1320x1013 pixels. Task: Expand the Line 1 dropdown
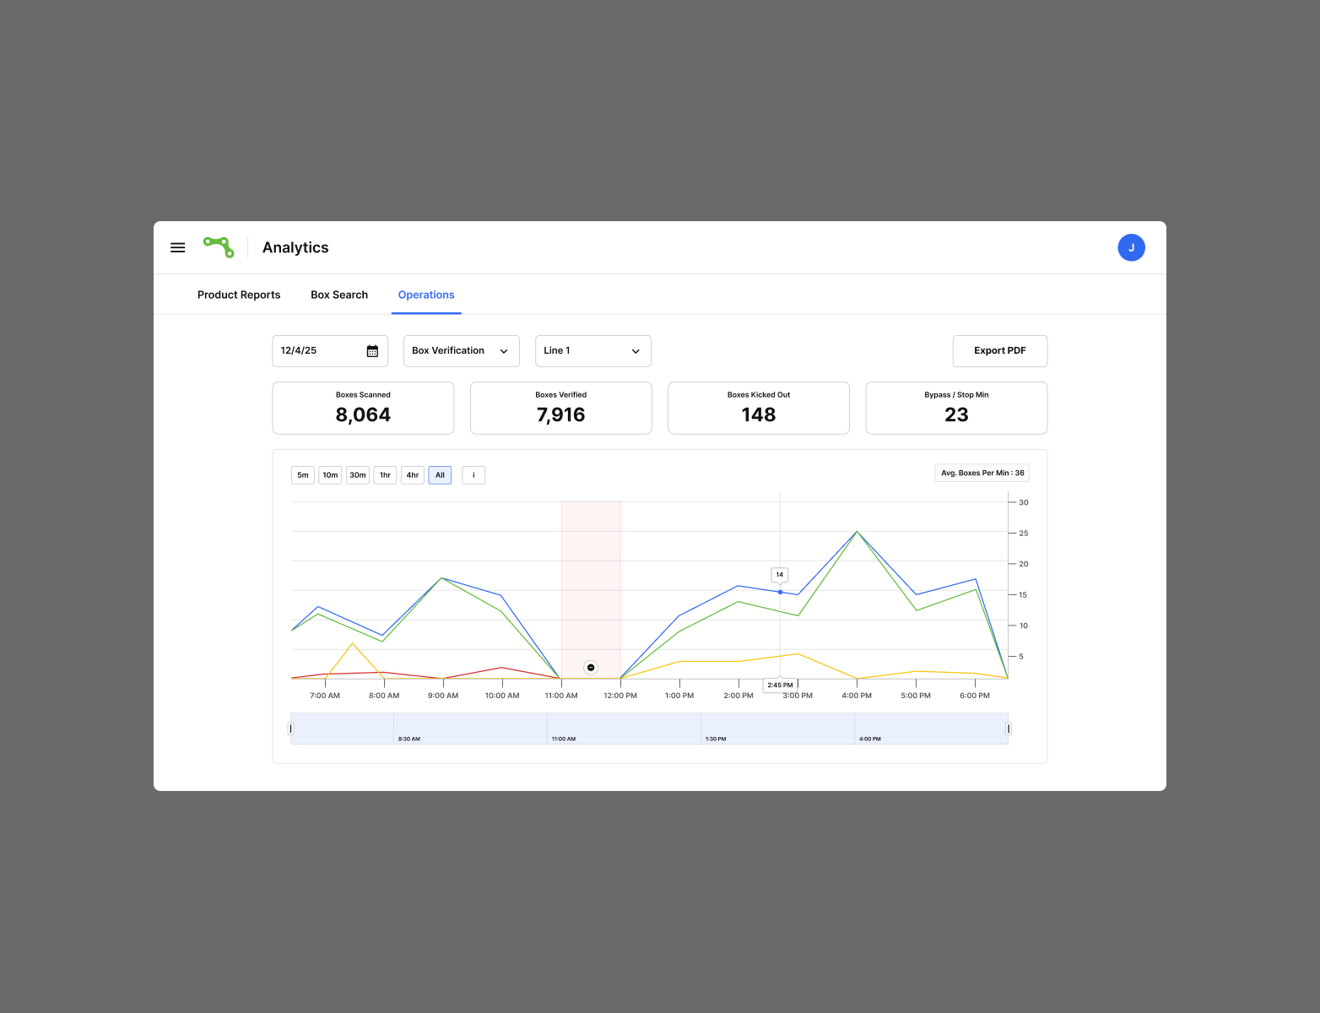click(593, 351)
